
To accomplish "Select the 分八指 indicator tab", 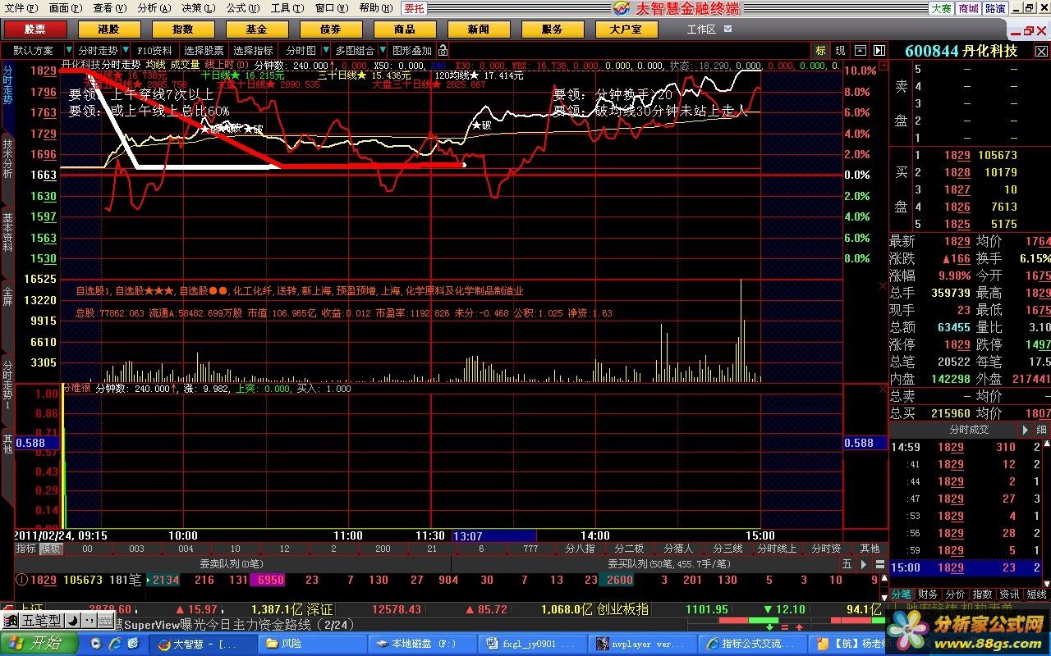I will click(x=580, y=549).
